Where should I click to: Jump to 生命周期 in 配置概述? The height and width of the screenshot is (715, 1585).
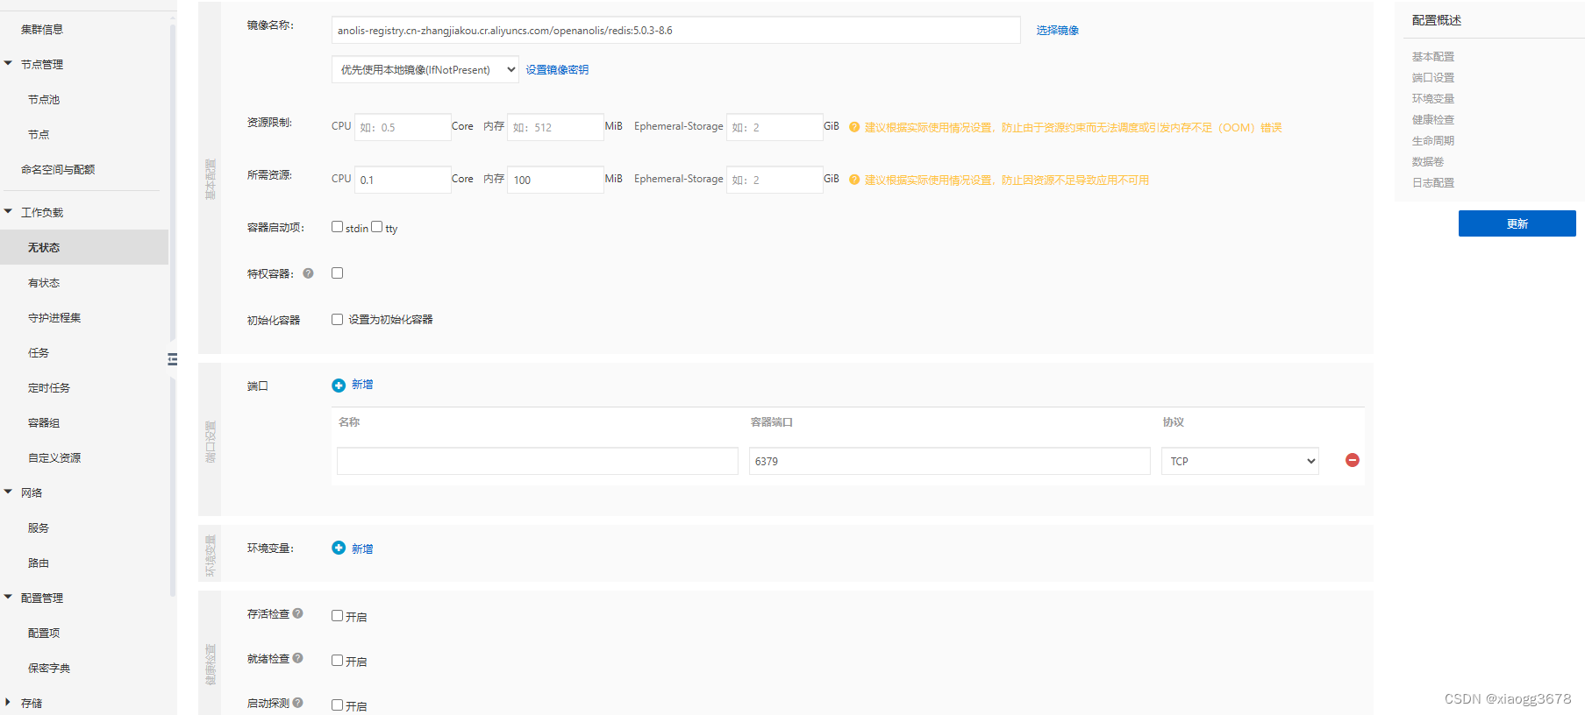pos(1433,140)
